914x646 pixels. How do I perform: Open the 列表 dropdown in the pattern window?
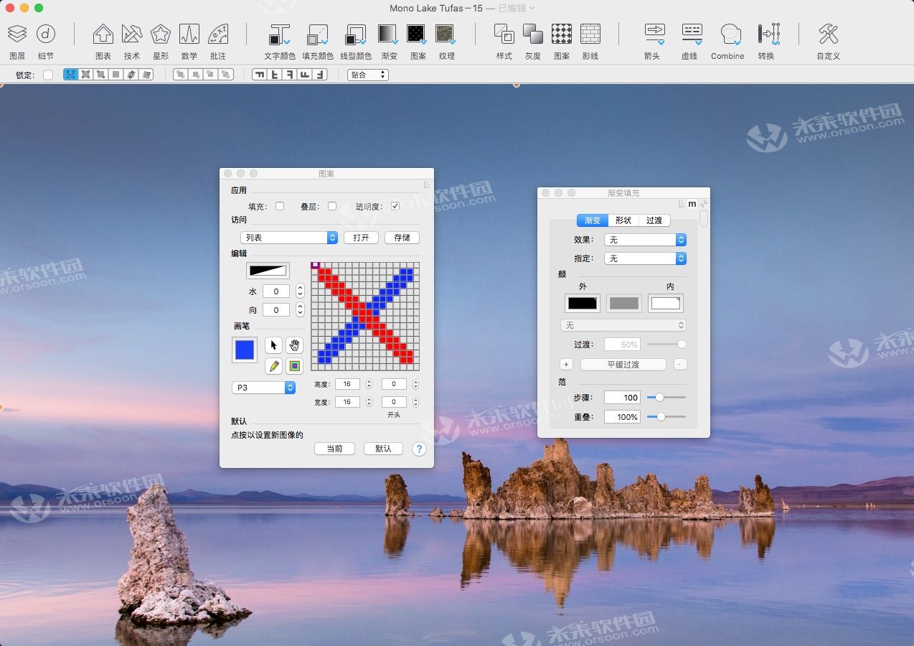click(289, 237)
